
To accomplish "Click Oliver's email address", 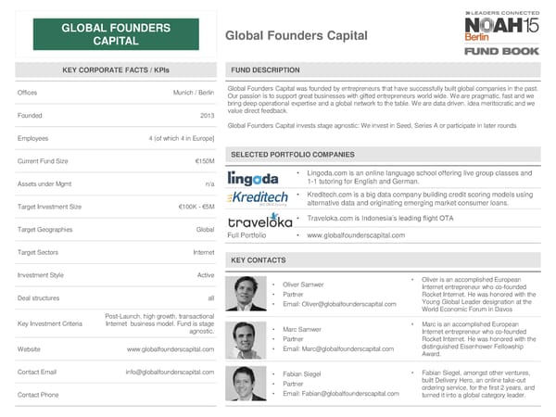I will pos(346,304).
